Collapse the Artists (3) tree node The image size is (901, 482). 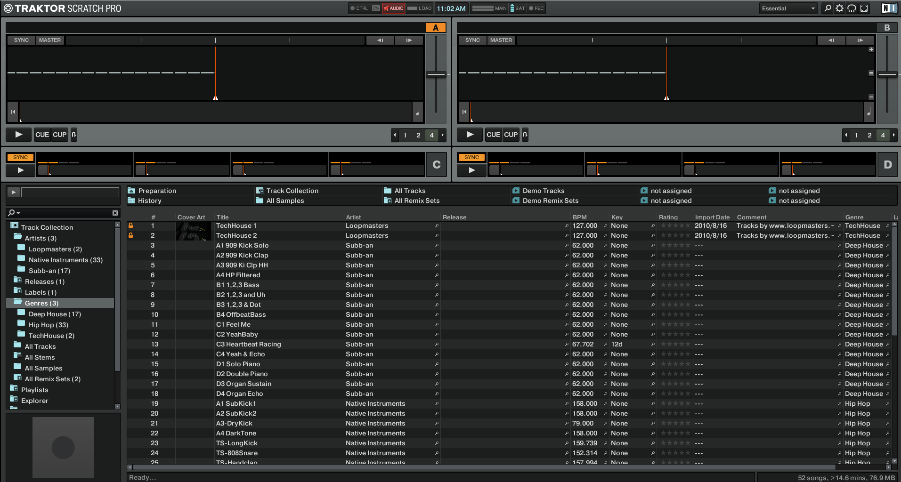pyautogui.click(x=17, y=237)
